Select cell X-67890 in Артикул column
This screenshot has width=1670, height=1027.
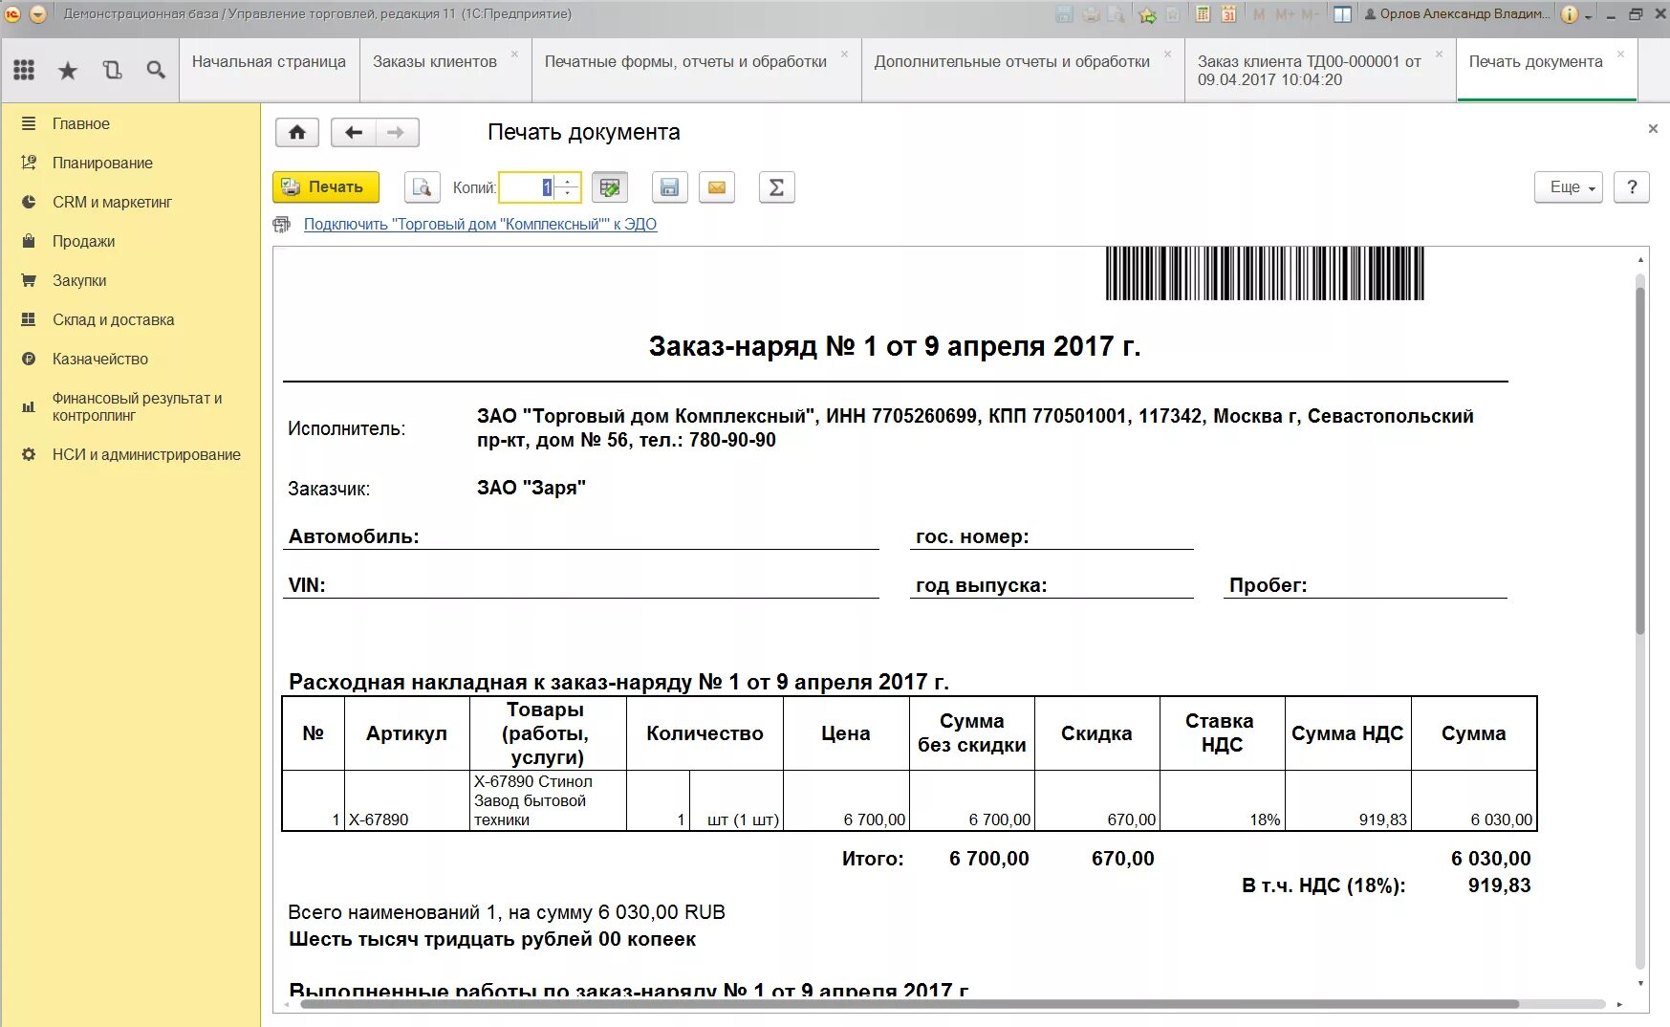click(x=406, y=801)
